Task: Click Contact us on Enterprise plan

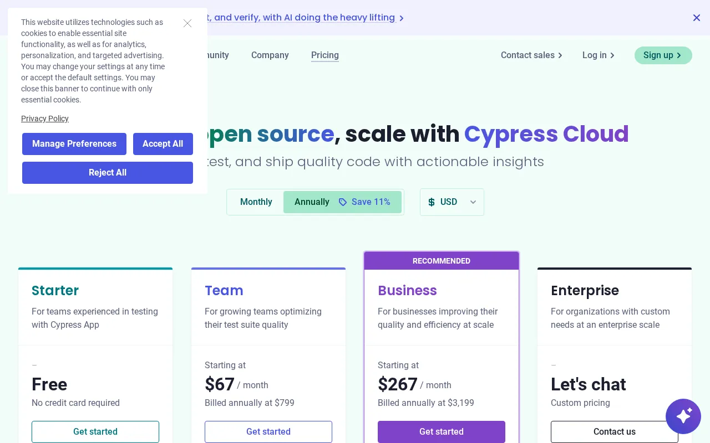Action: (615, 432)
